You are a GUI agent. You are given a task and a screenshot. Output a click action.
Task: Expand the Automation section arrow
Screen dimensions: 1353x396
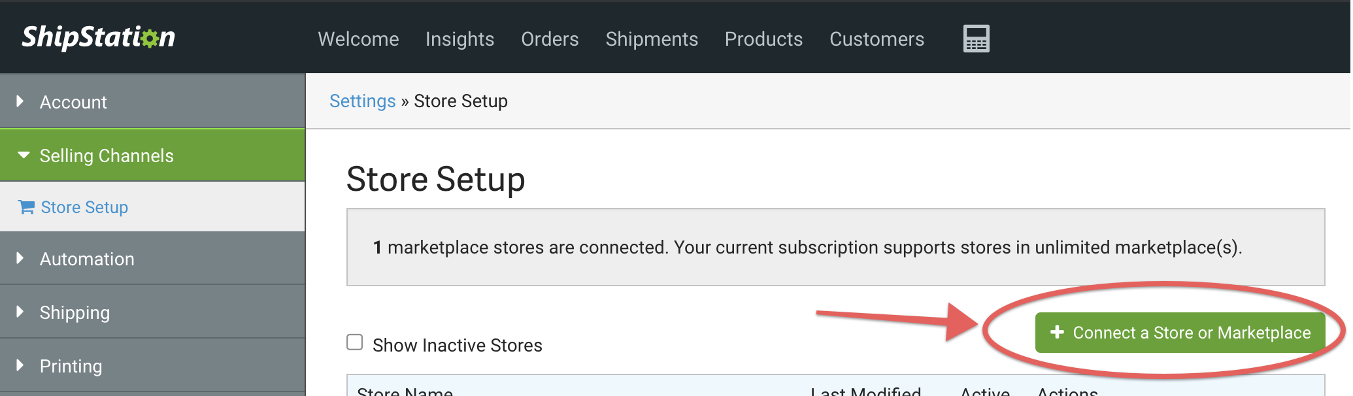[20, 258]
